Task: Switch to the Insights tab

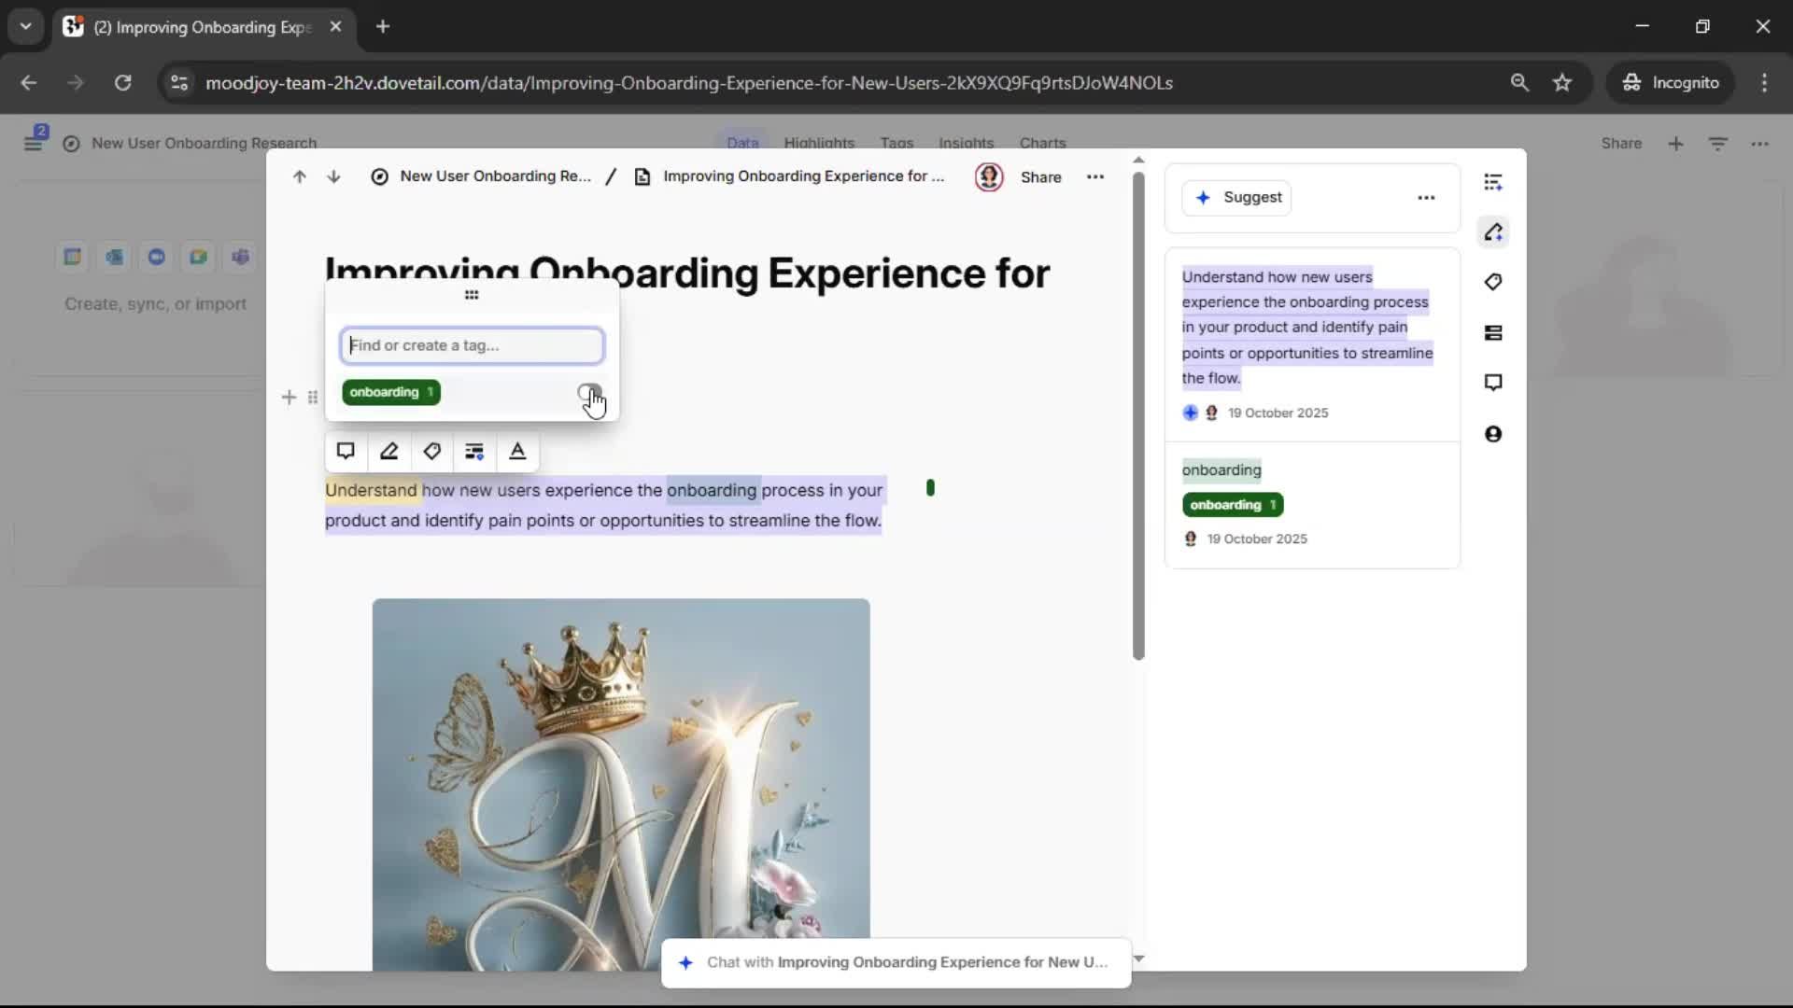Action: 966,143
